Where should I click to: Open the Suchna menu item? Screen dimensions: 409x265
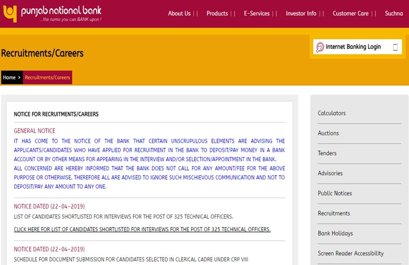point(394,13)
